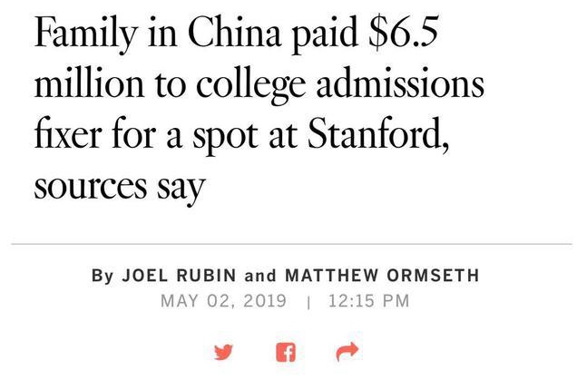
Task: Select the 'sources say' headline line
Action: (x=120, y=186)
